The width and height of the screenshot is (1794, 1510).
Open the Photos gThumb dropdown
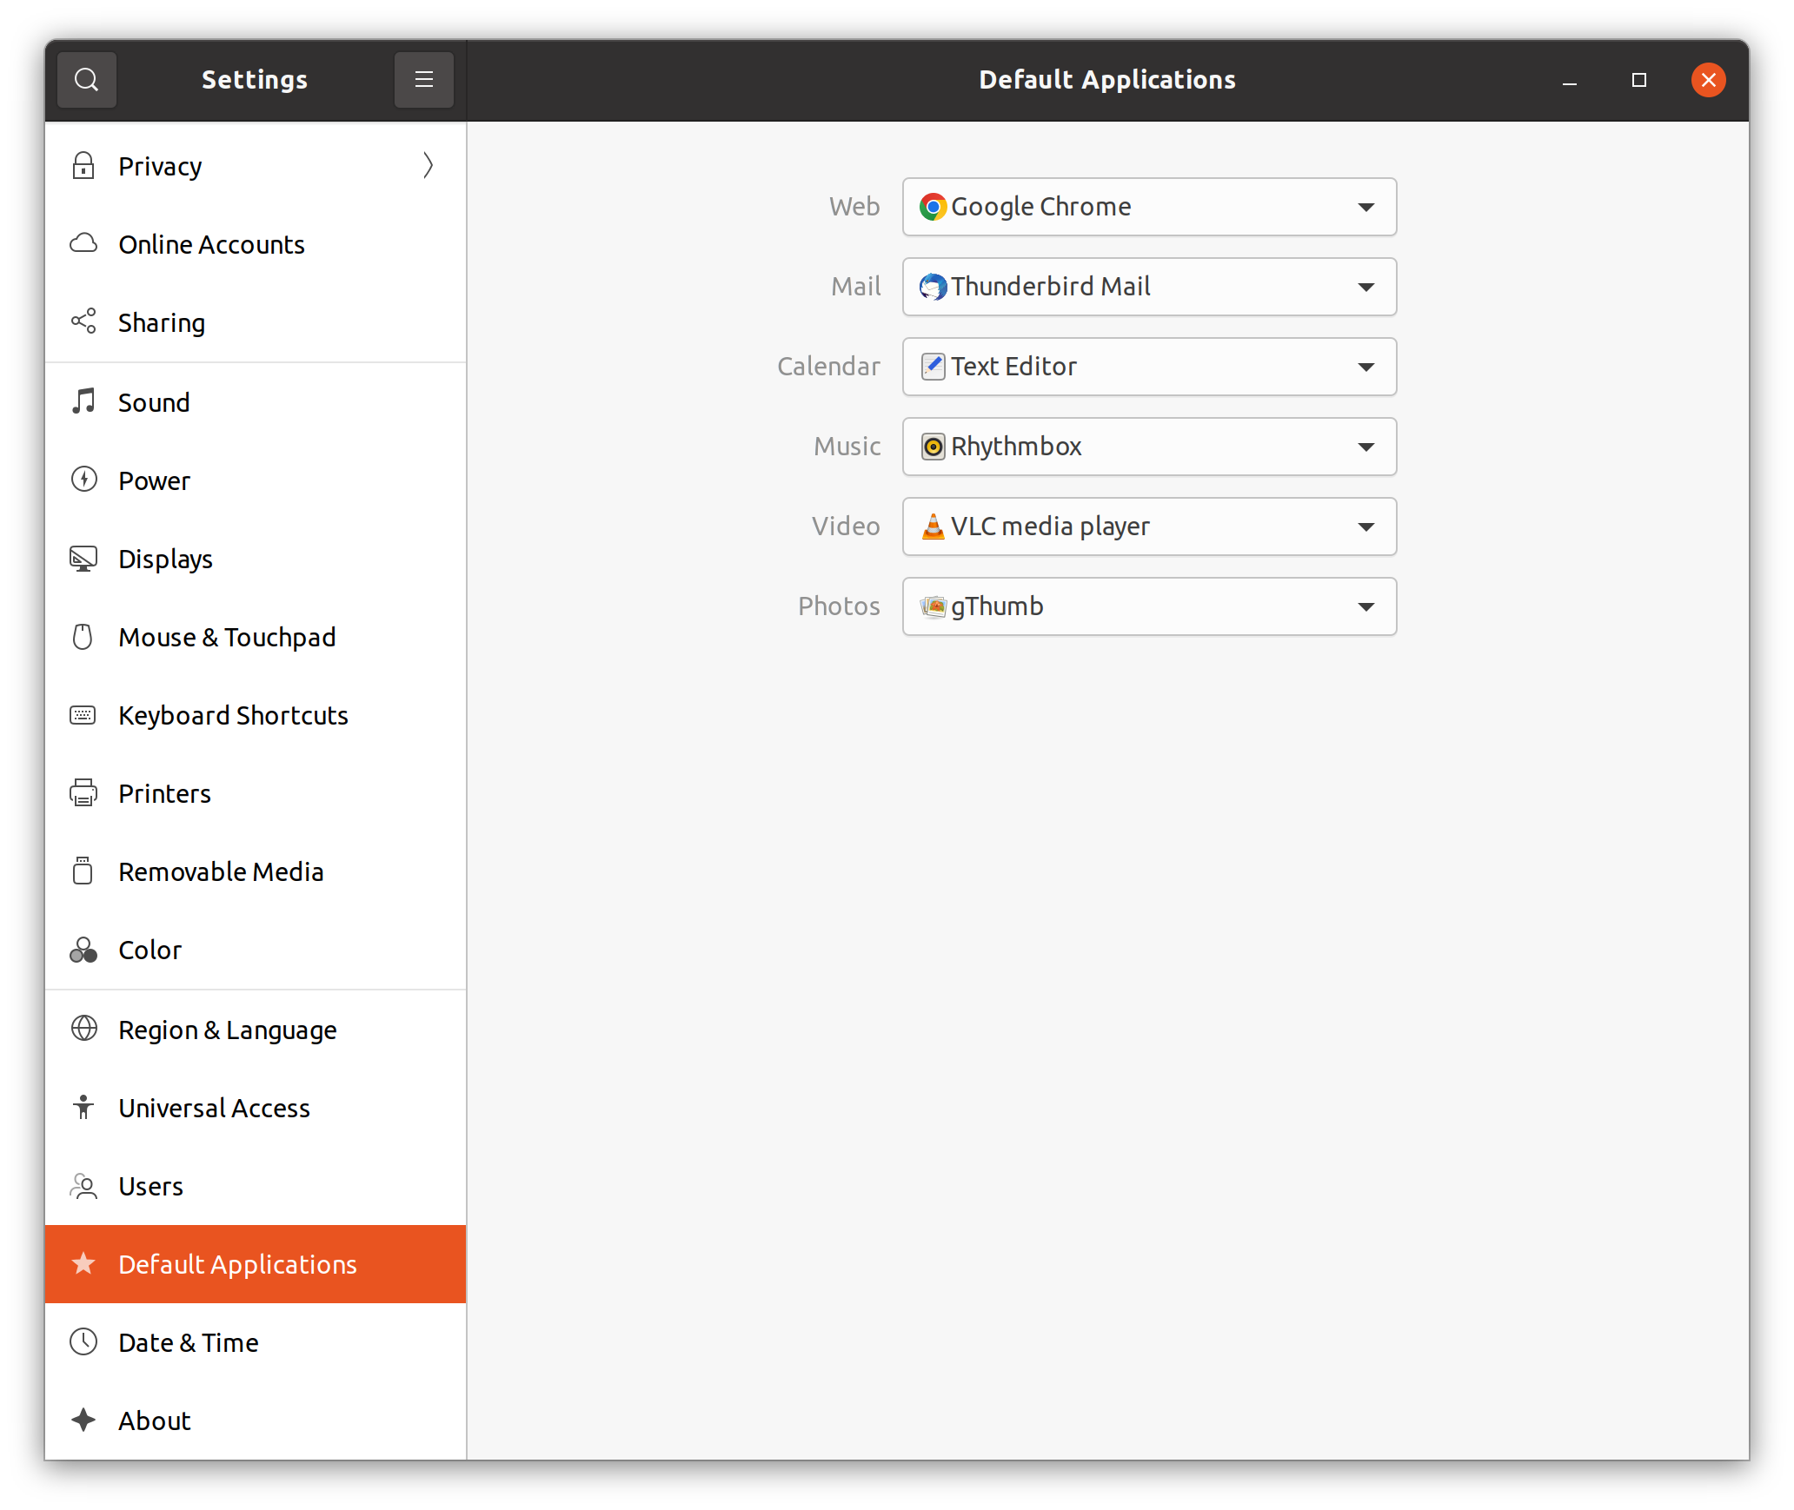[1149, 606]
